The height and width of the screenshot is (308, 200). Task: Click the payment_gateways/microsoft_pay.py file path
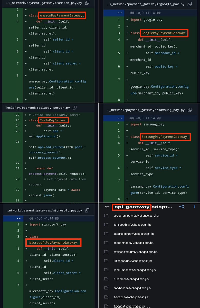pyautogui.click(x=44, y=210)
